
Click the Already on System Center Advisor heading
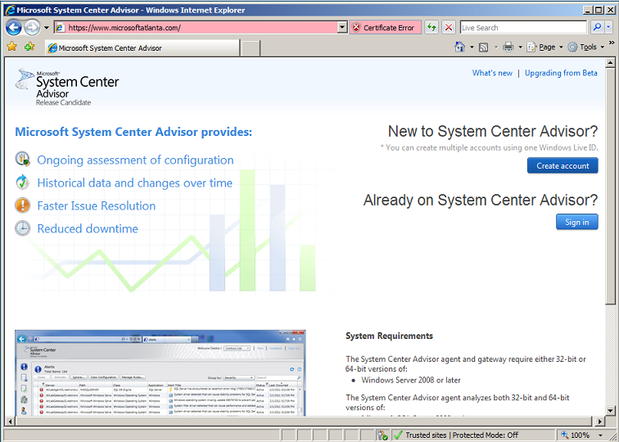point(481,200)
